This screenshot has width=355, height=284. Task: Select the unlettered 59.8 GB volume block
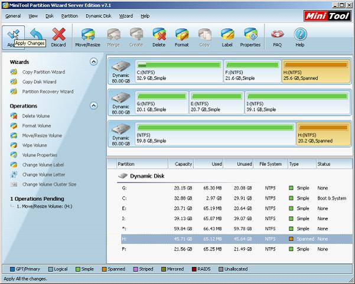(x=216, y=134)
